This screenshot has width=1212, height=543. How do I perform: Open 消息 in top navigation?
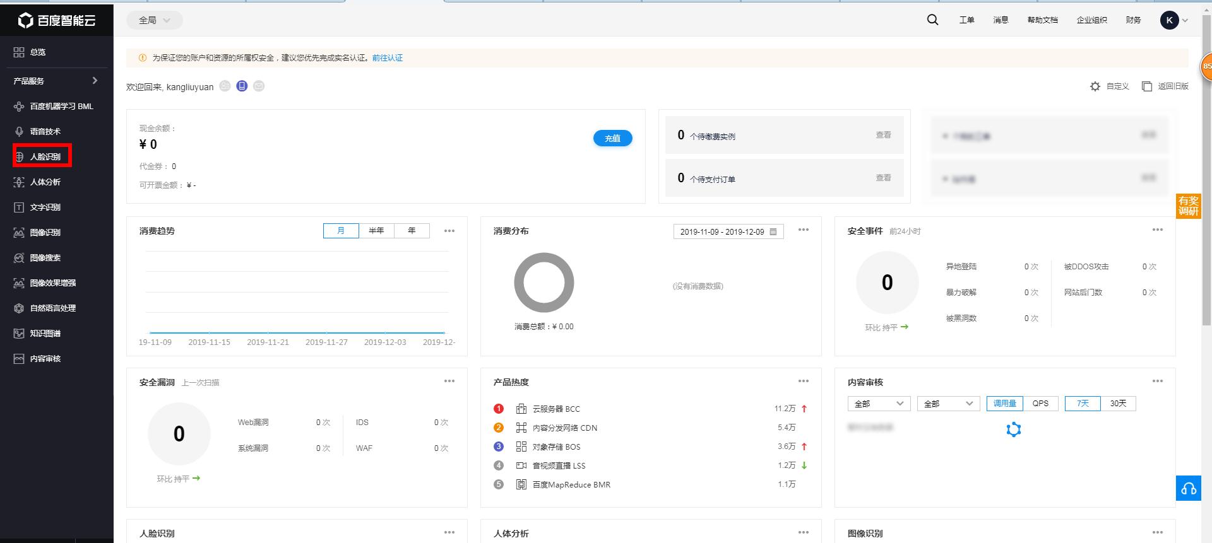point(1001,20)
